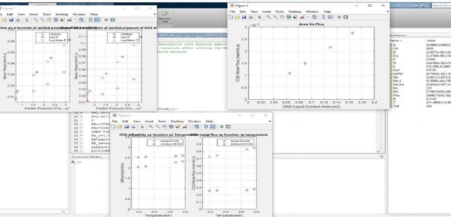Click Run and Time button in MATLAB
451x217 pixels.
[165, 16]
